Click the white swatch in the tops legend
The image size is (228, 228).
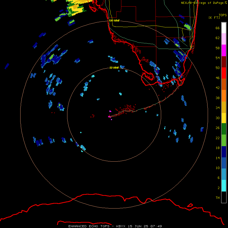click(224, 28)
